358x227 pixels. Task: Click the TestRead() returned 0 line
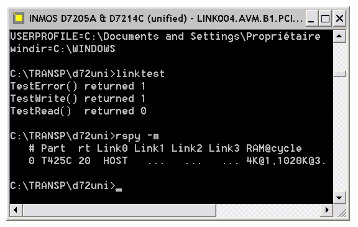[x=78, y=111]
